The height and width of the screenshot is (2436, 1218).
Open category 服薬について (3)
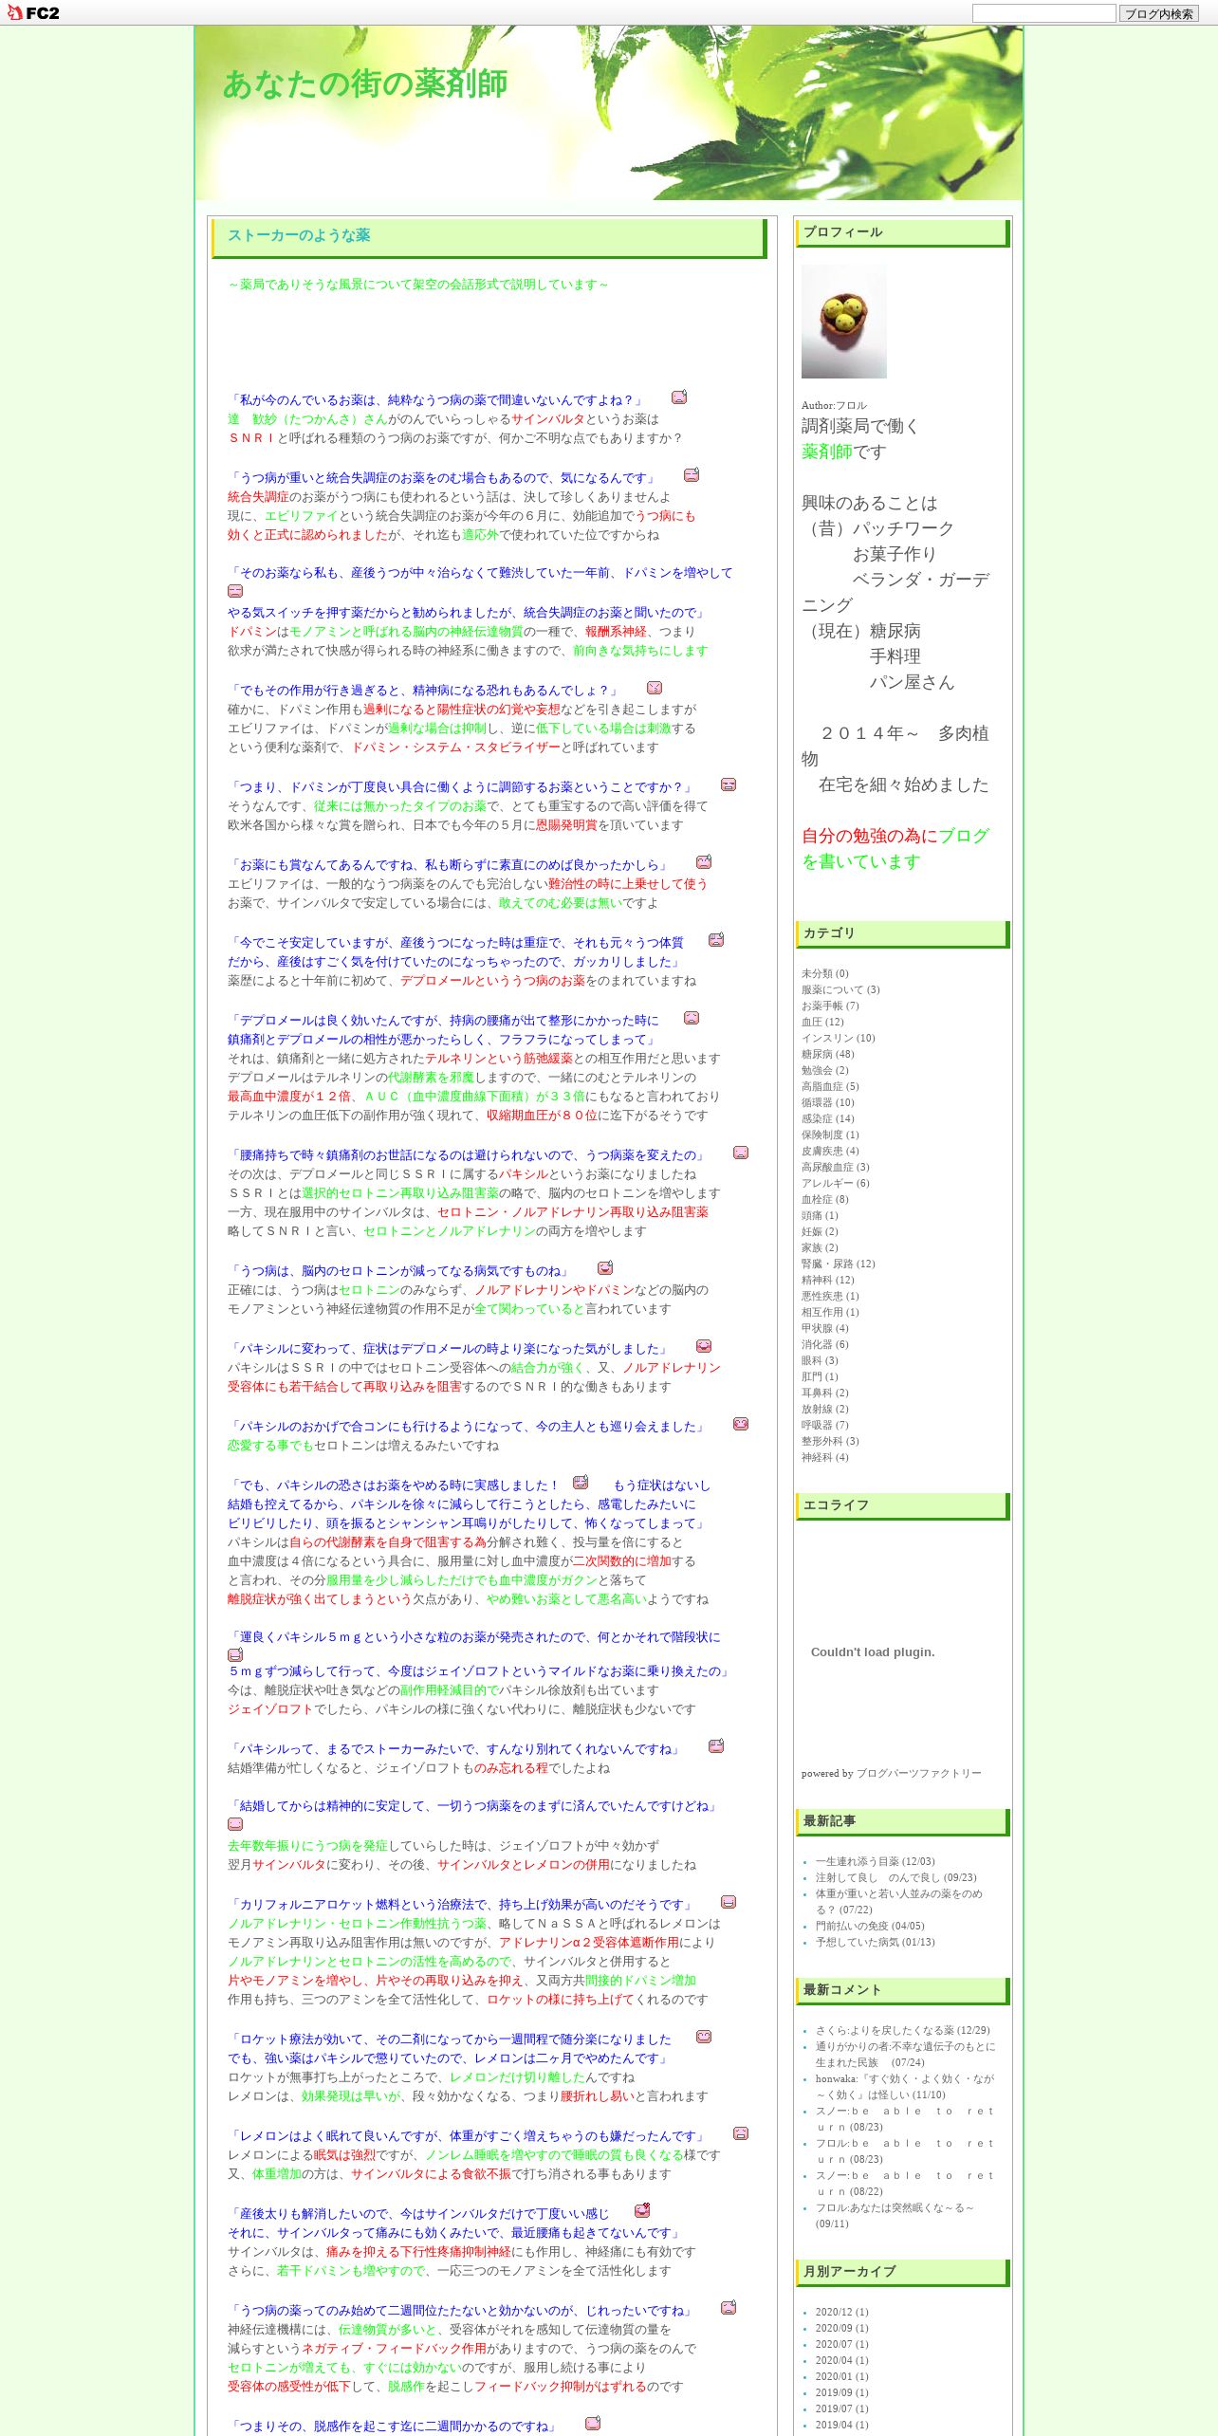[x=840, y=989]
